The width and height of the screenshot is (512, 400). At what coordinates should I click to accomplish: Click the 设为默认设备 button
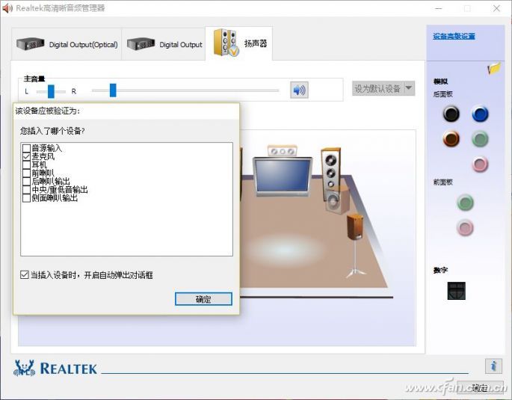pos(377,88)
